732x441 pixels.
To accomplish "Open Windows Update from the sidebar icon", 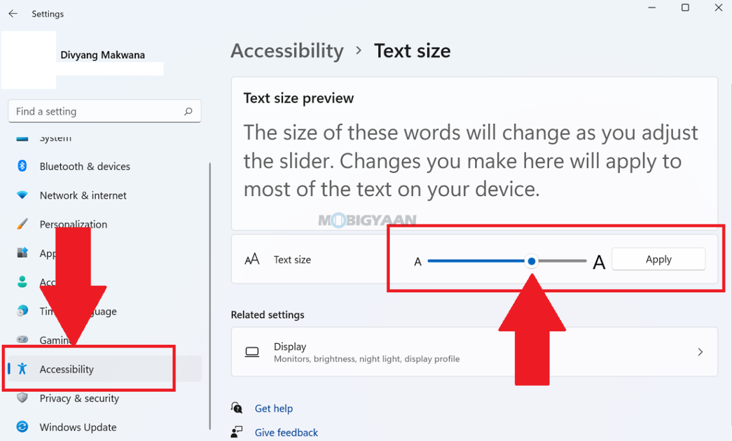I will pos(21,427).
